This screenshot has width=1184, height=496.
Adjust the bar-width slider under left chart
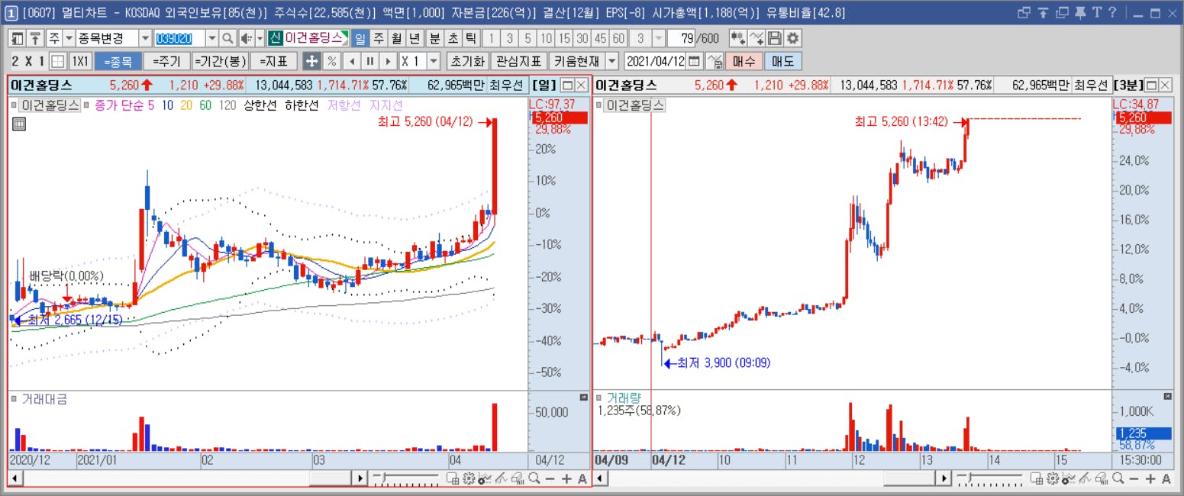405,478
